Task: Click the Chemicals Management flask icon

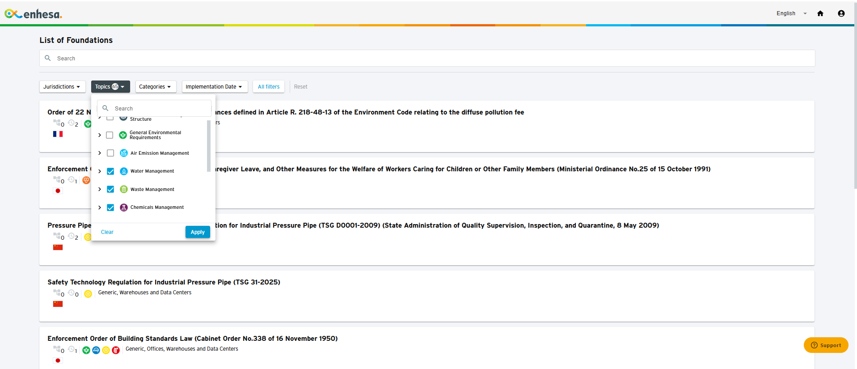Action: coord(124,208)
